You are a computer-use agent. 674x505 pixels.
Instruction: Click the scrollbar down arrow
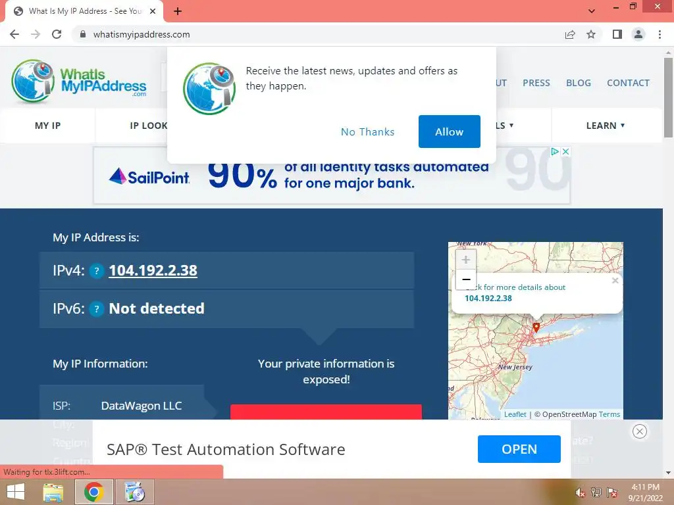point(669,473)
